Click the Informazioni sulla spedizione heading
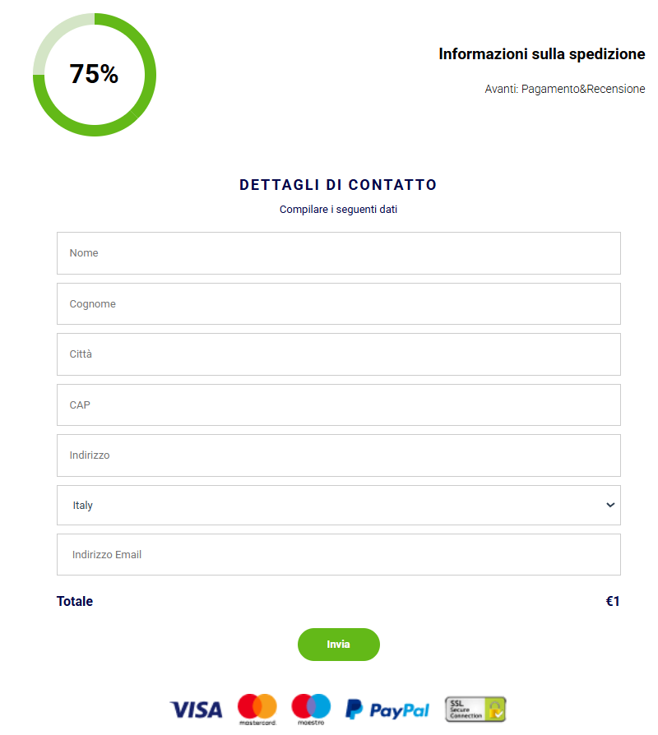This screenshot has width=658, height=735. (x=542, y=54)
